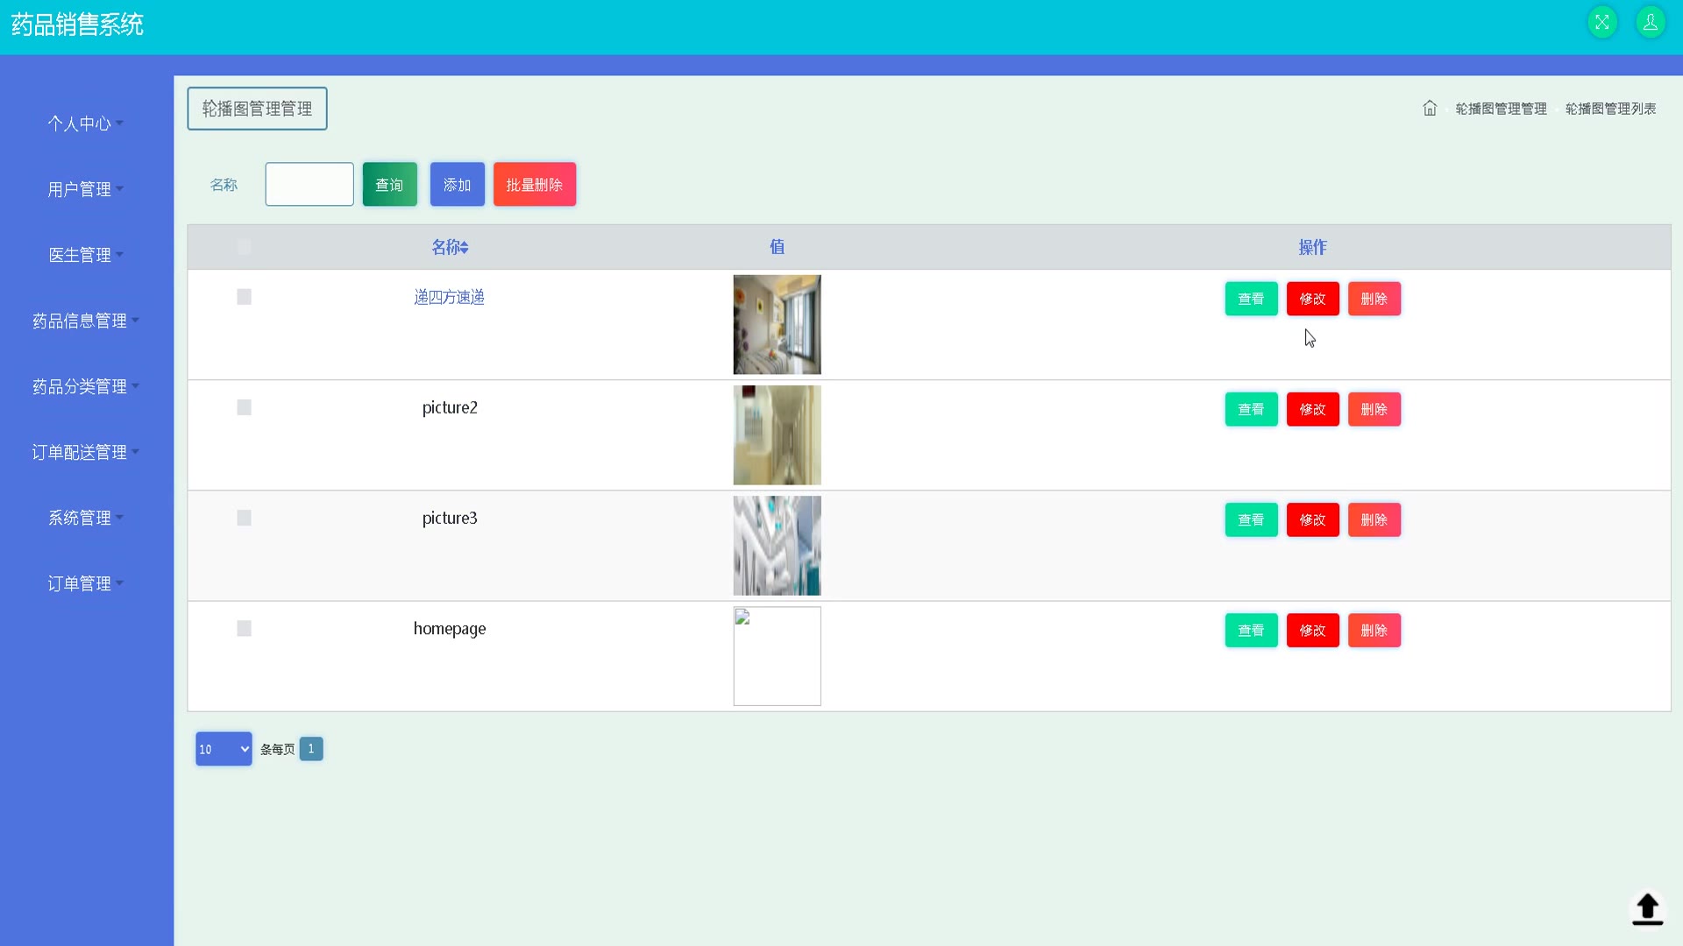Click the 递四方速递 name text

point(449,297)
